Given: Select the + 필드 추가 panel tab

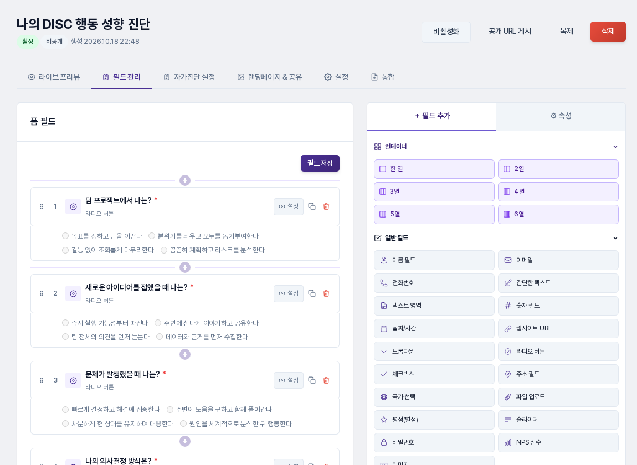Looking at the screenshot, I should click(432, 116).
